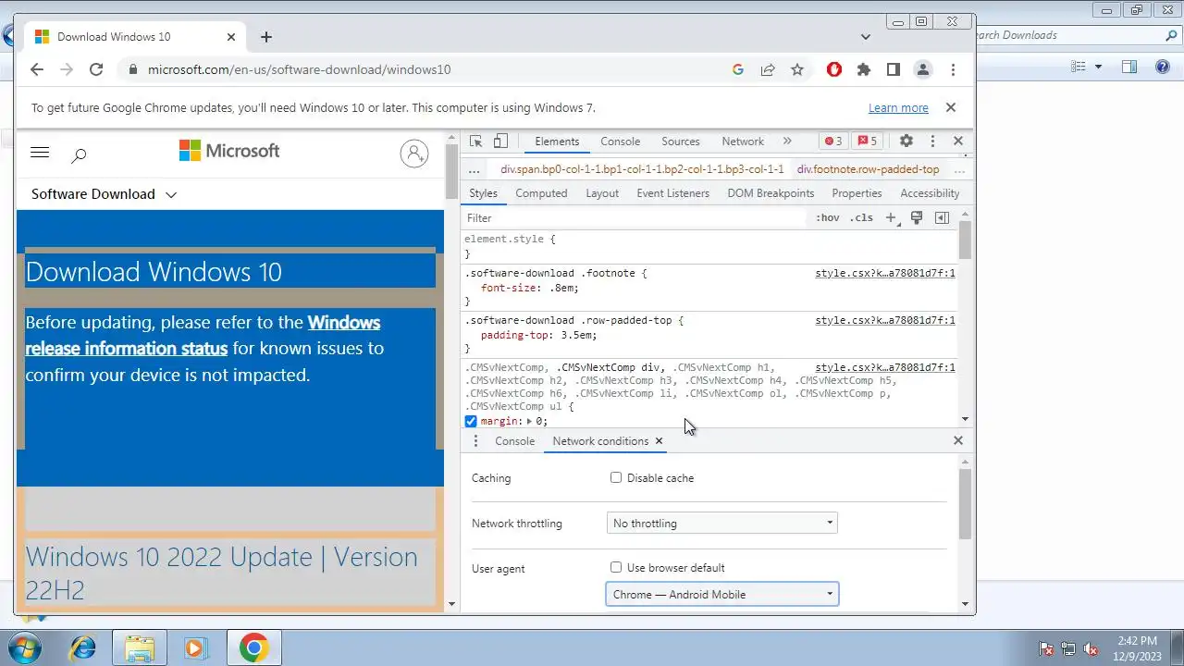The height and width of the screenshot is (666, 1184).
Task: Switch to the Sources panel tab
Action: [680, 142]
